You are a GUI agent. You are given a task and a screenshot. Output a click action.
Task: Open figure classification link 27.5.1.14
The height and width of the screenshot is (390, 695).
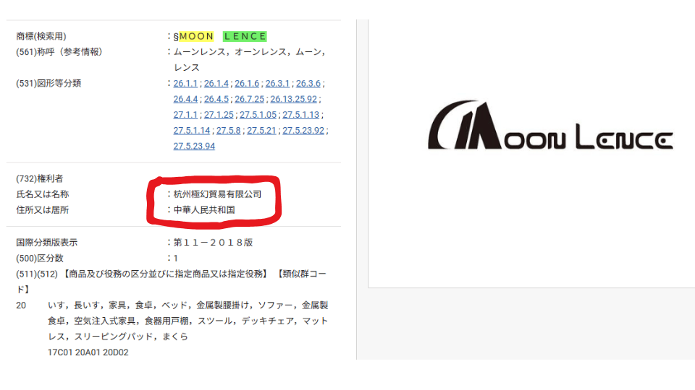tap(191, 131)
